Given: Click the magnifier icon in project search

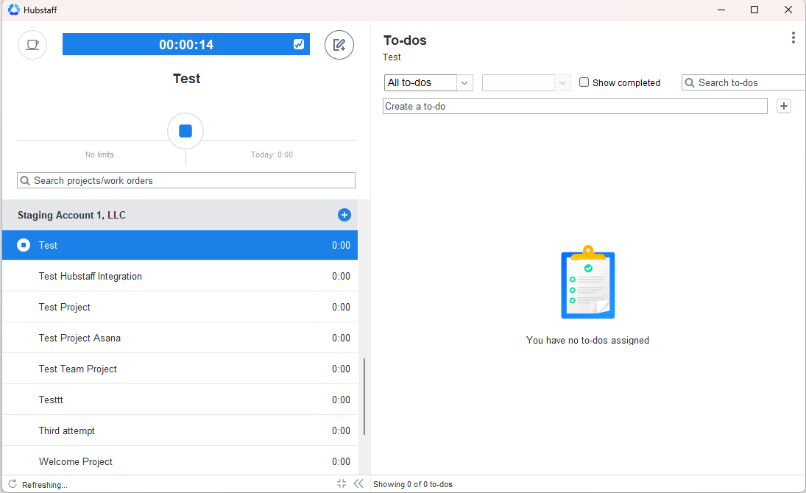Looking at the screenshot, I should [x=25, y=180].
